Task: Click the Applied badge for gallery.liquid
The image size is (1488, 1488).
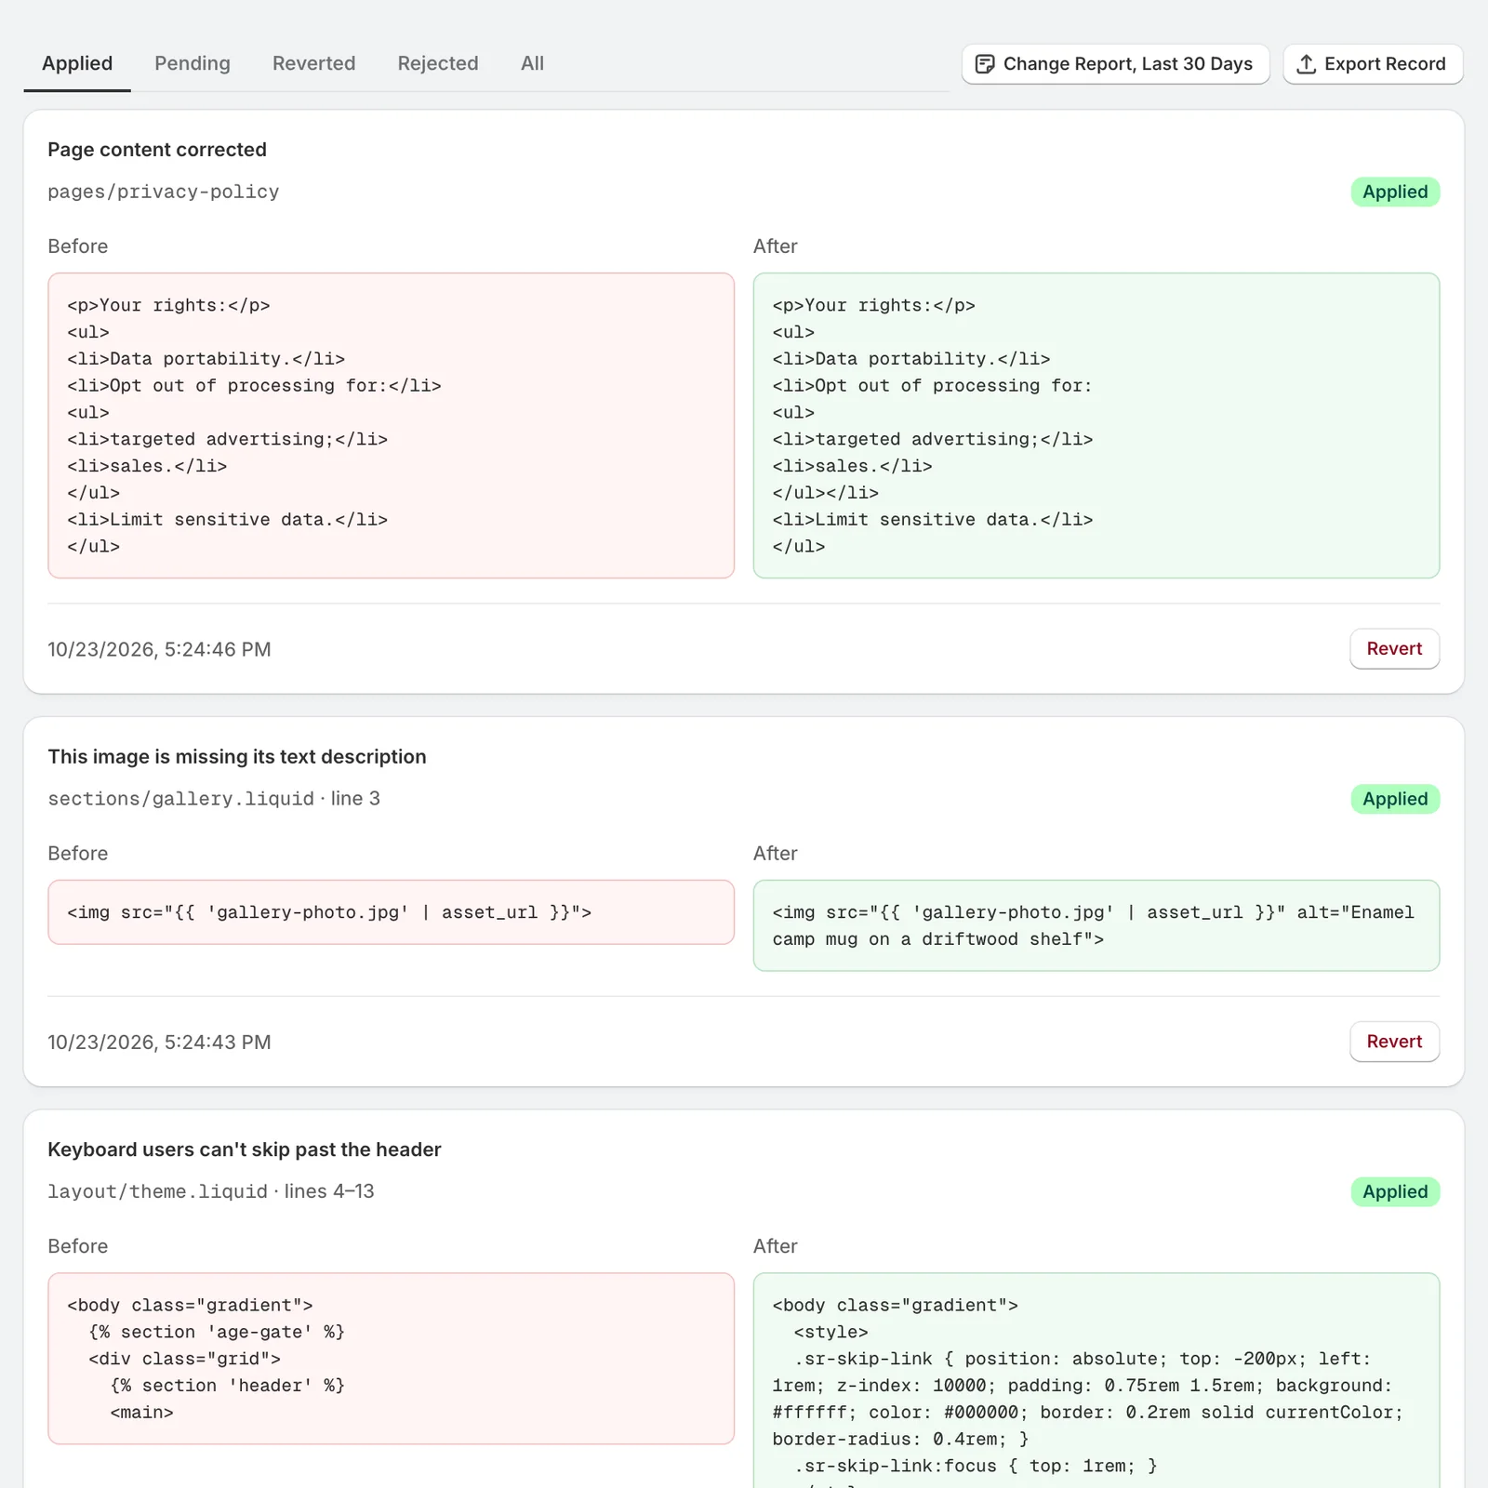Action: coord(1395,799)
